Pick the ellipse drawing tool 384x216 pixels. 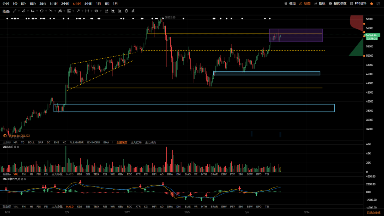coord(42,11)
